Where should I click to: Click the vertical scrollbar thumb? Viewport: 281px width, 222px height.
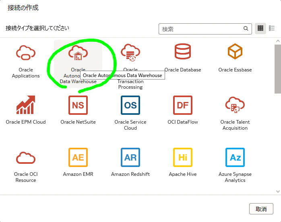pyautogui.click(x=278, y=69)
